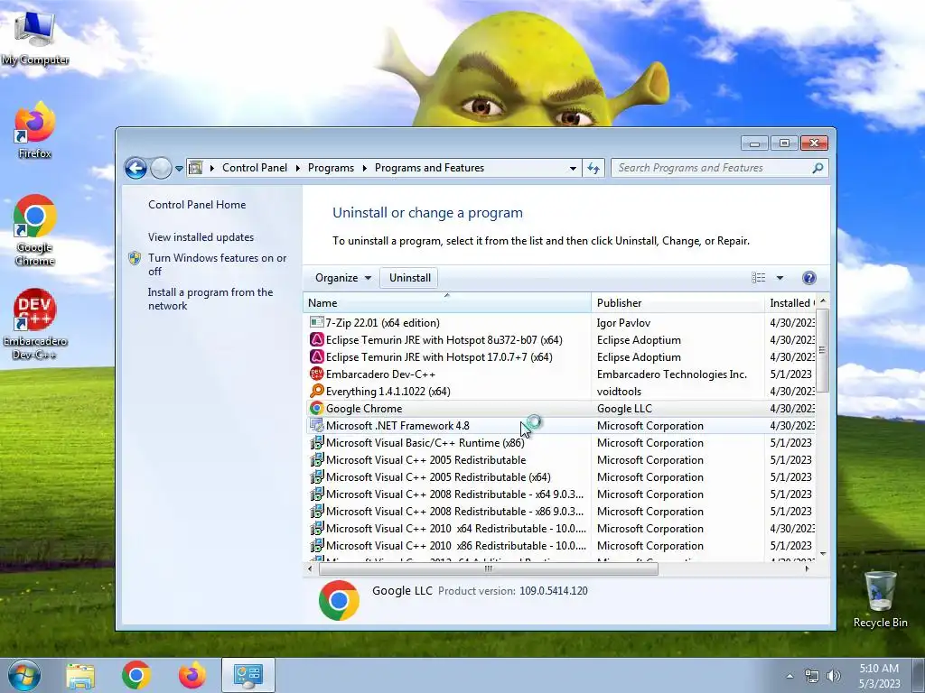The width and height of the screenshot is (925, 693).
Task: Open Embarcadero Dev-C++ desktop shortcut
Action: pyautogui.click(x=35, y=324)
